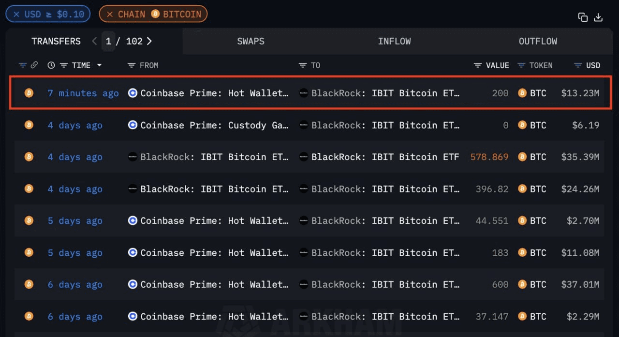Screen dimensions: 619x337
Task: Click the copy icon at top right
Action: [x=583, y=17]
